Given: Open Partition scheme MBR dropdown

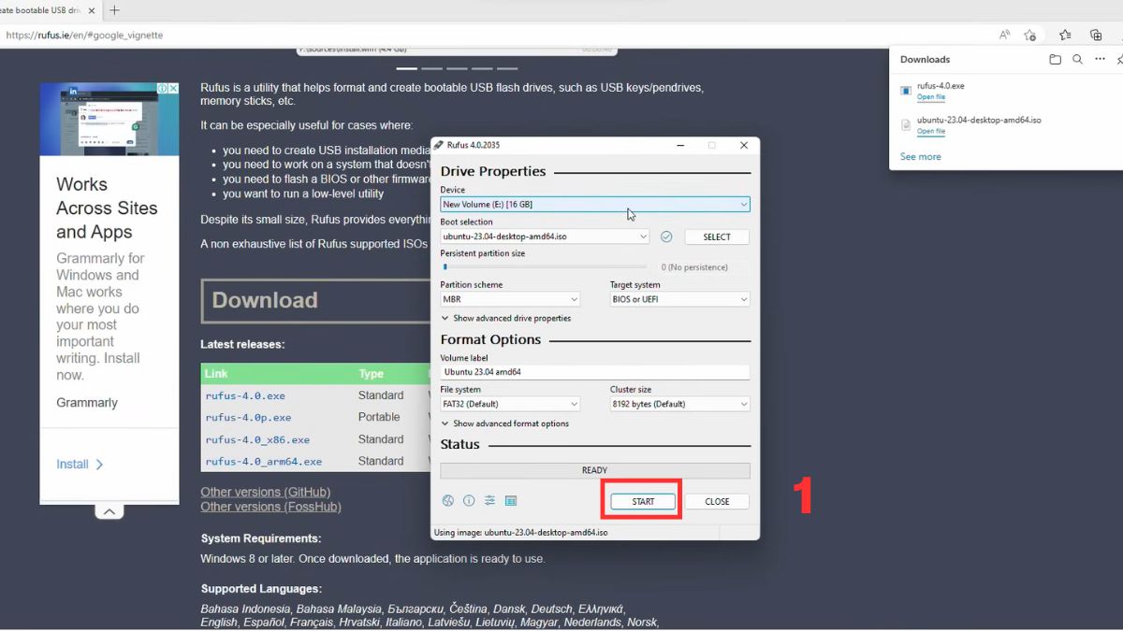Looking at the screenshot, I should 510,299.
